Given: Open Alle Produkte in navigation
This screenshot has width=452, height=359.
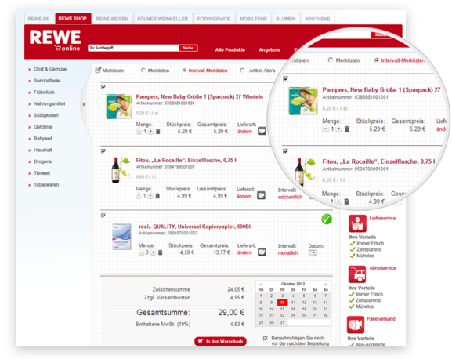Looking at the screenshot, I should 230,50.
